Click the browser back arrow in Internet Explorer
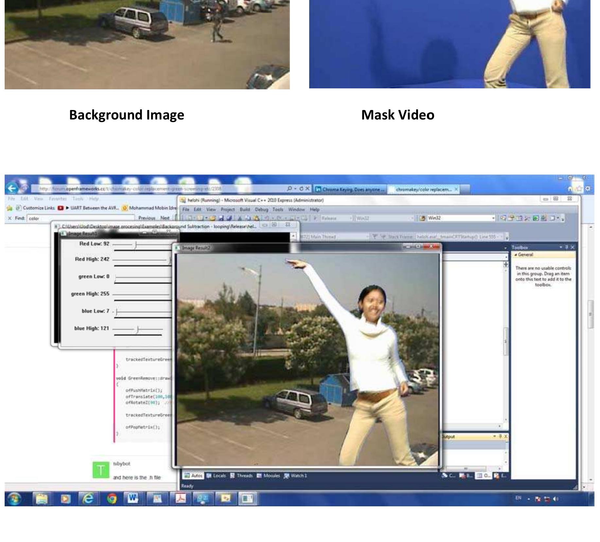This screenshot has width=600, height=542. (13, 188)
